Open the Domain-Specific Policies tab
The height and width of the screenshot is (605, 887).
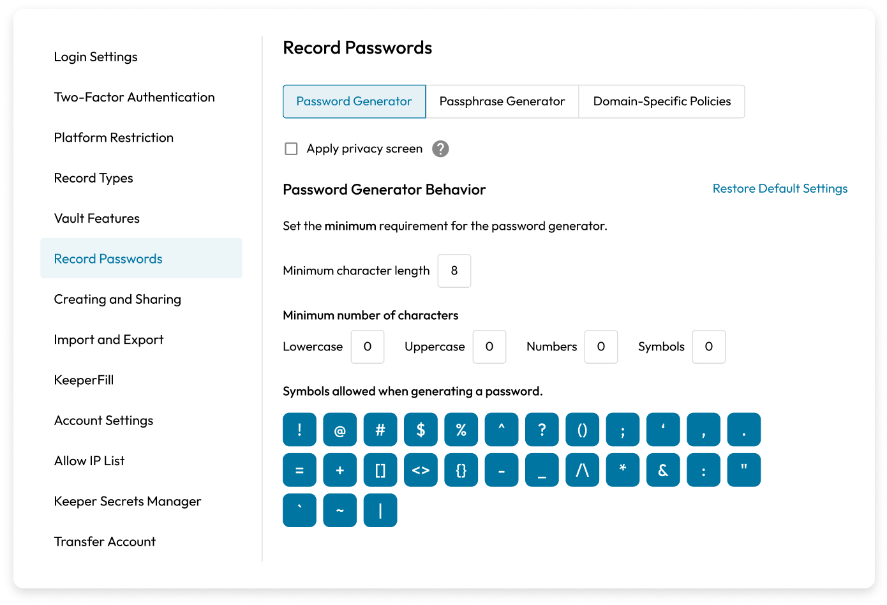tap(662, 101)
